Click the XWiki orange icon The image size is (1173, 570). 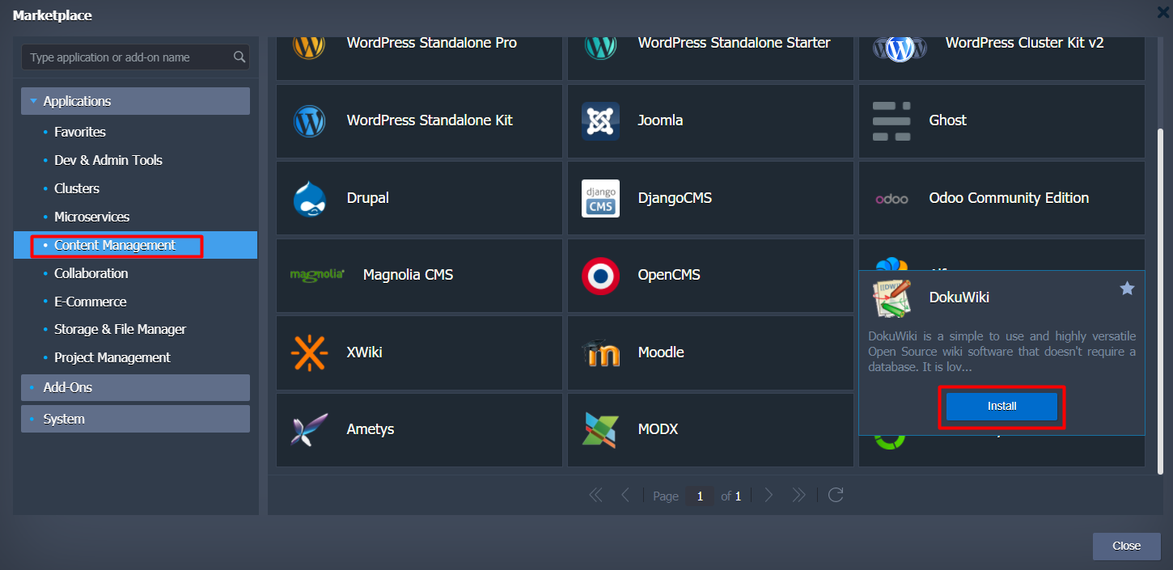tap(309, 353)
